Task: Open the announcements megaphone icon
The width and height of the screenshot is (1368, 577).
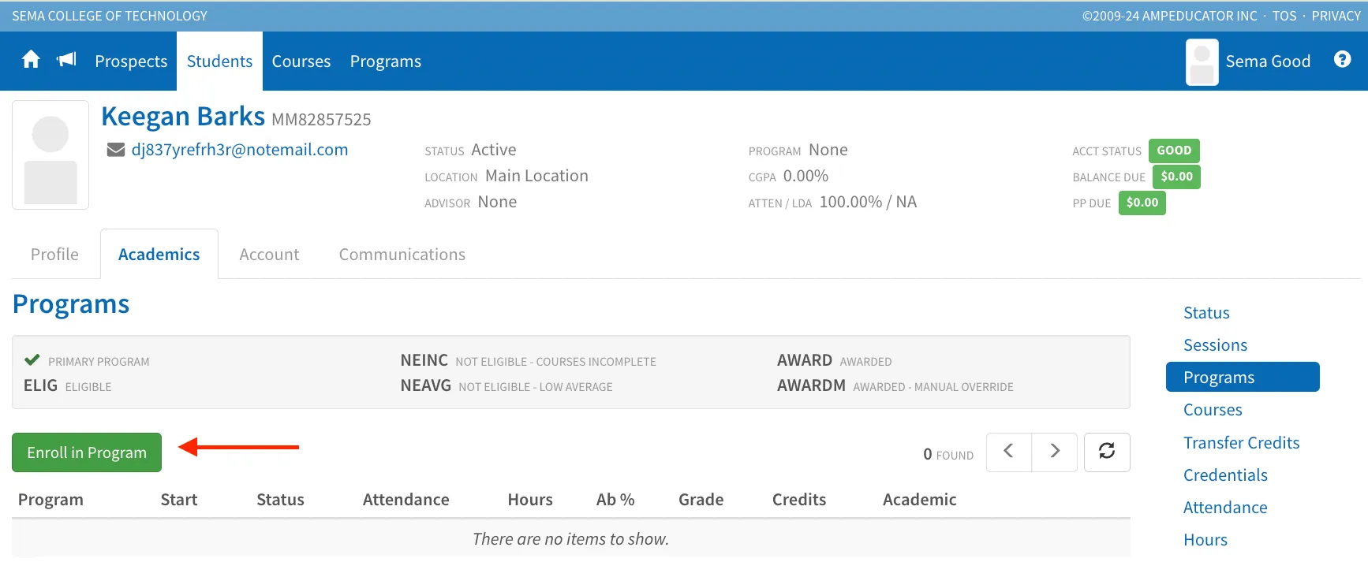Action: 66,60
